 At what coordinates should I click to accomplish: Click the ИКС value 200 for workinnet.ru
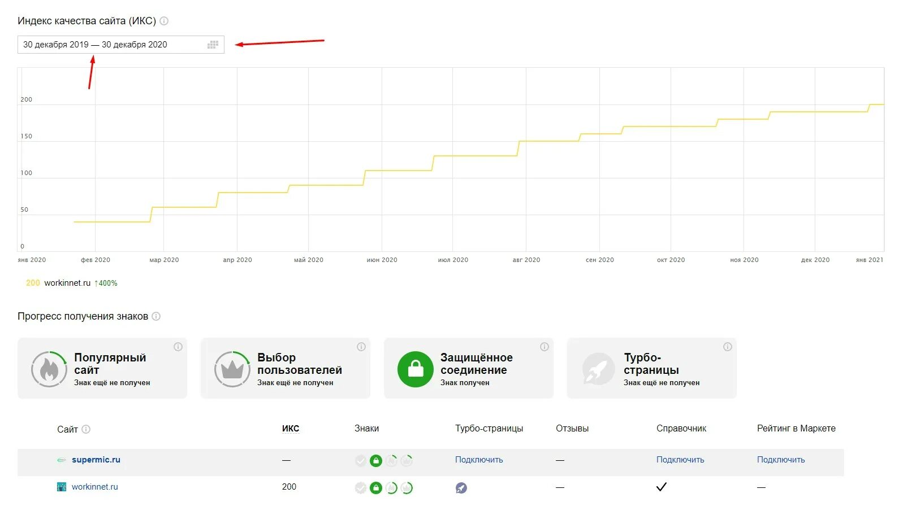[289, 487]
